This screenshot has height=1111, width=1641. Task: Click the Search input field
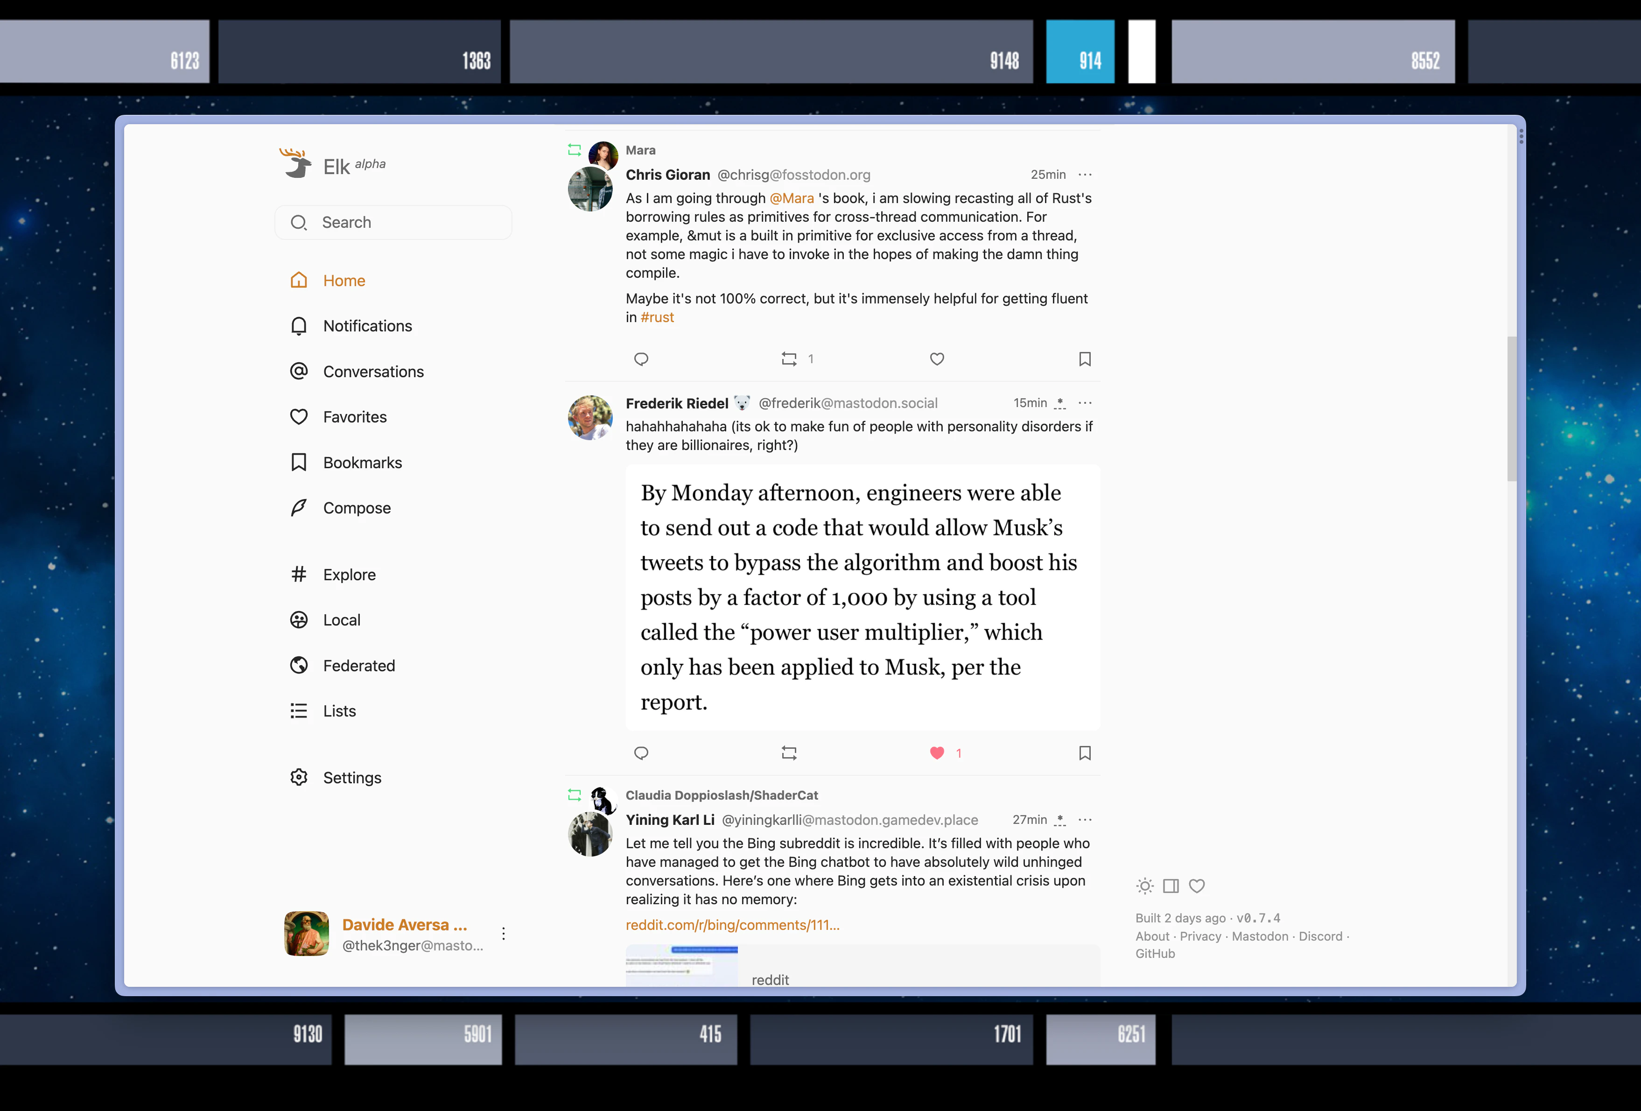pos(393,223)
